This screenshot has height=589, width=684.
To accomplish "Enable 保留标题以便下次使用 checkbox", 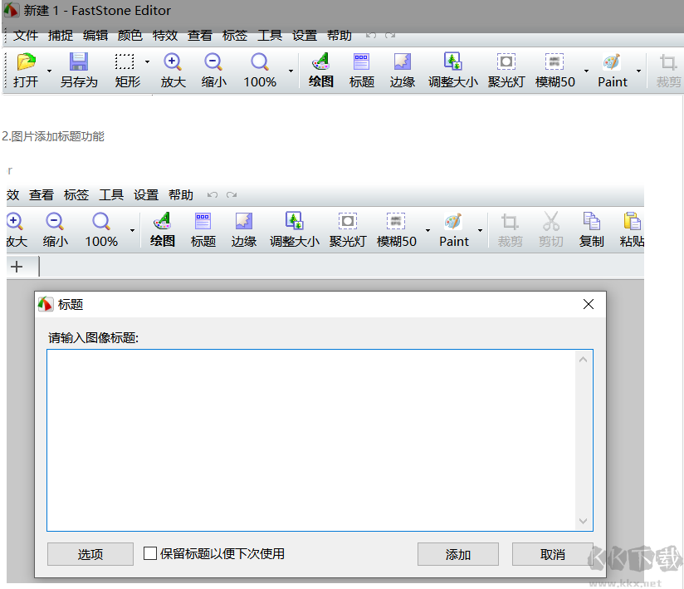I will click(x=150, y=553).
